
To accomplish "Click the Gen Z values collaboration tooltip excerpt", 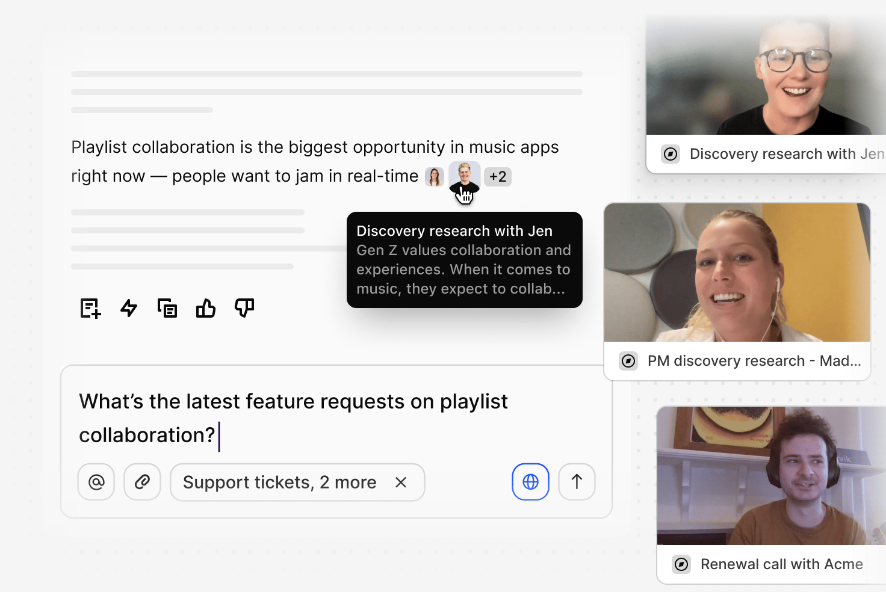I will click(463, 270).
